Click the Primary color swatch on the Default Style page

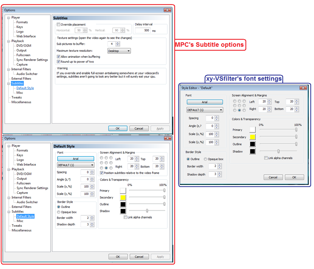click(x=123, y=191)
